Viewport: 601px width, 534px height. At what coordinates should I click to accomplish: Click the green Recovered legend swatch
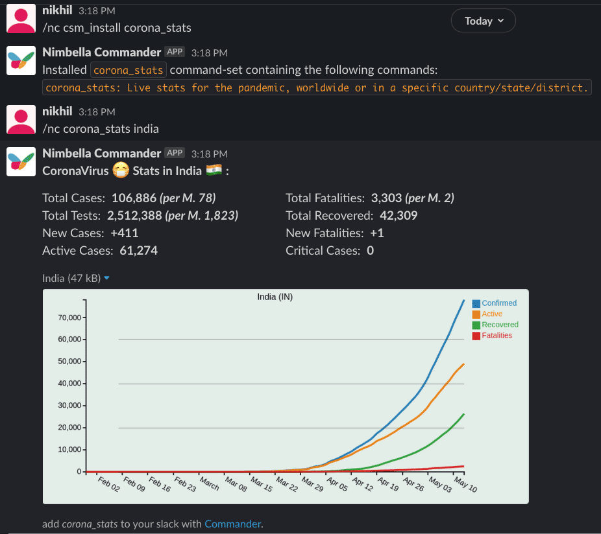point(476,325)
